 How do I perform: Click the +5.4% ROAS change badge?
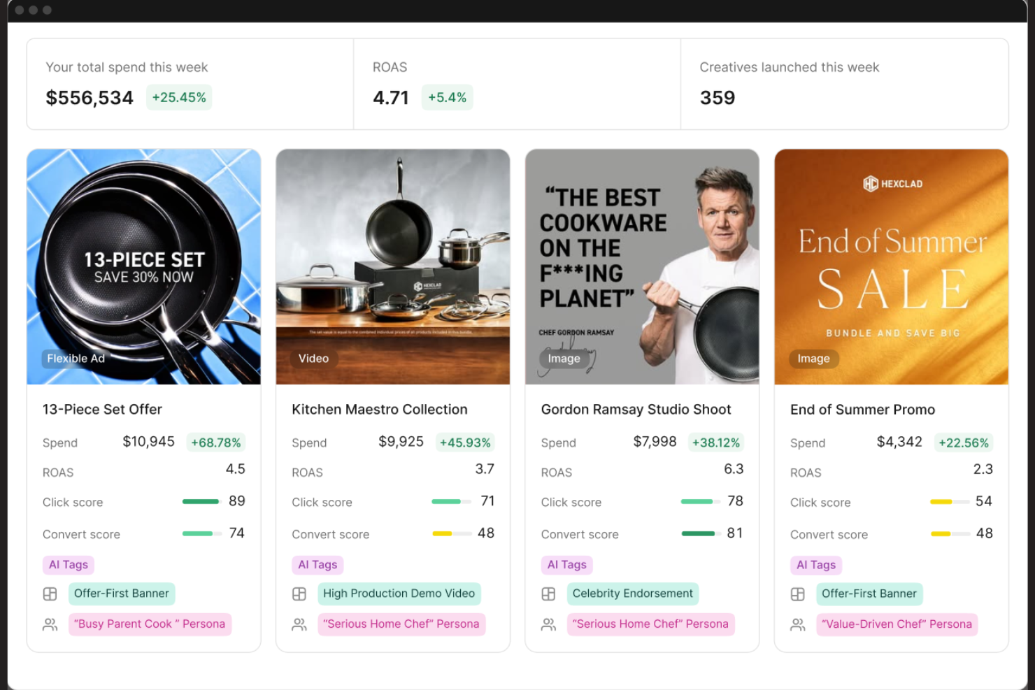[447, 97]
